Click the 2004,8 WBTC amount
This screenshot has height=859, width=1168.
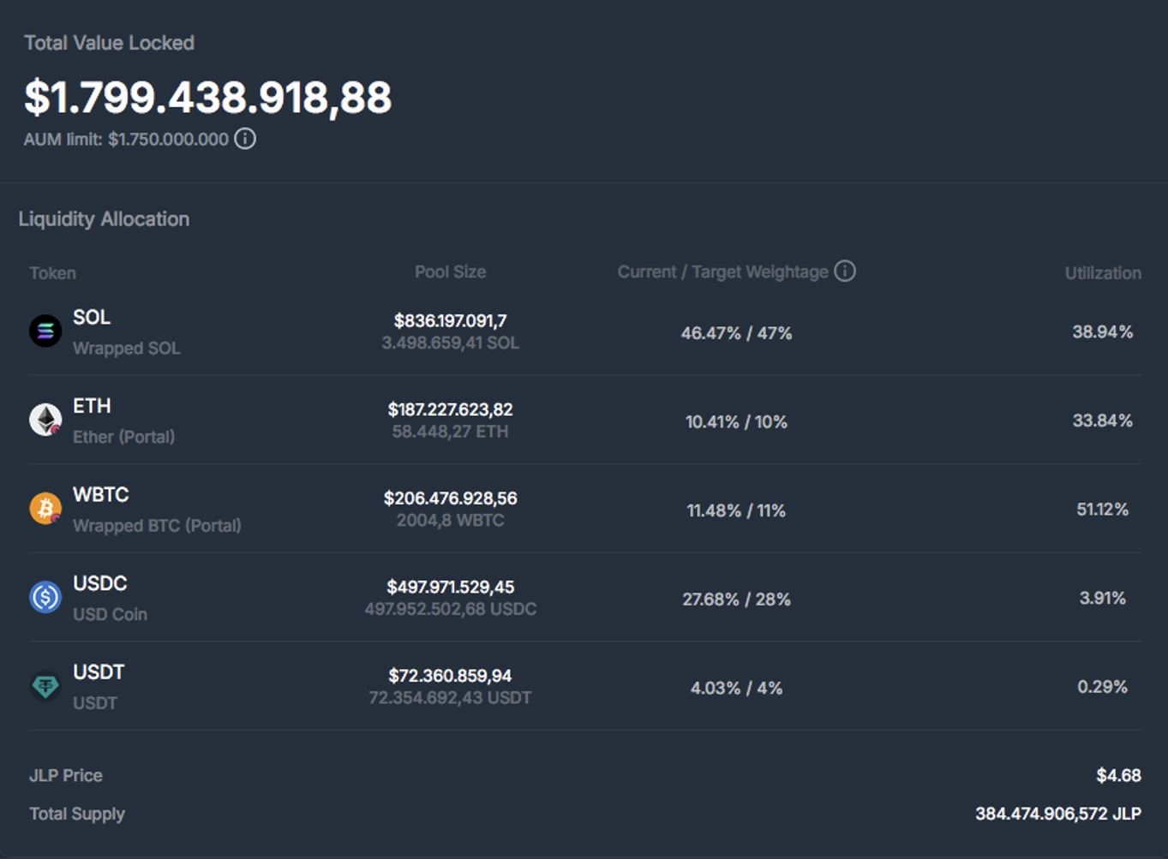[450, 520]
